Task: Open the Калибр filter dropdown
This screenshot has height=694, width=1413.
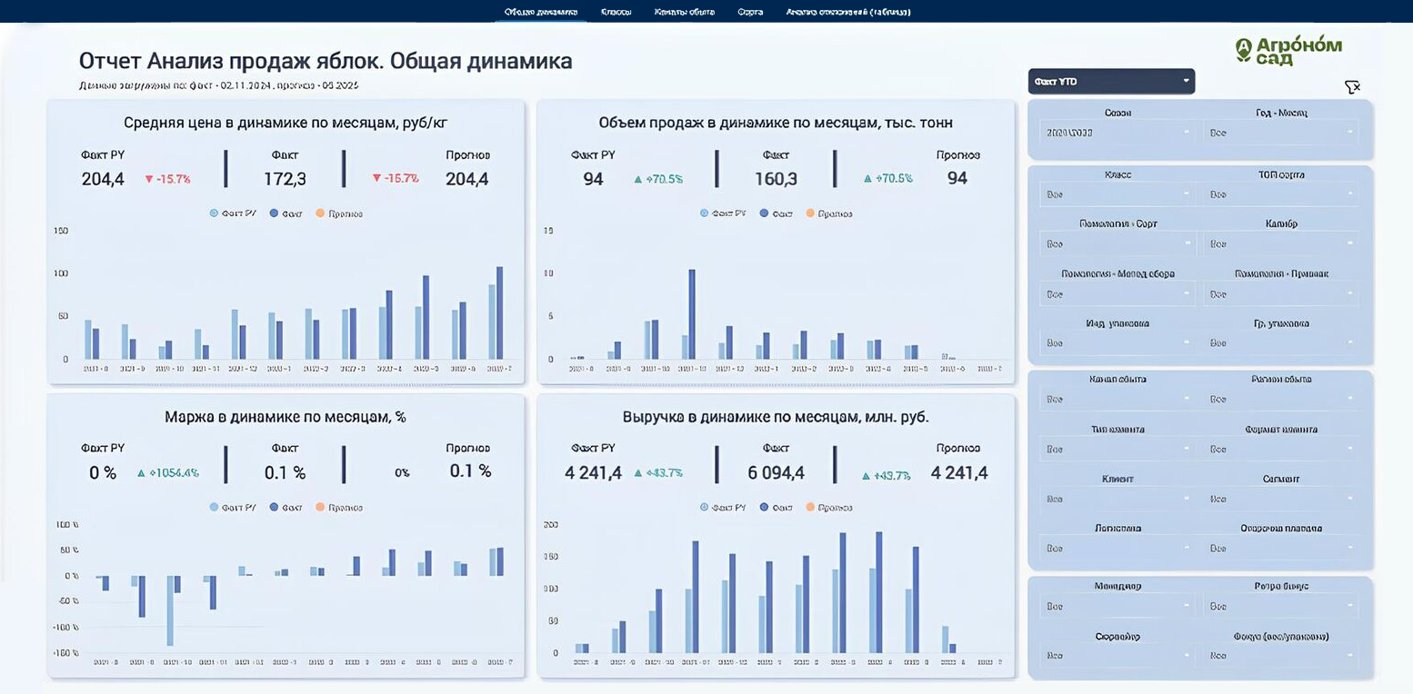Action: coord(1280,244)
